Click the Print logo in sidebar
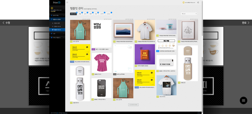 pyautogui.click(x=57, y=2)
